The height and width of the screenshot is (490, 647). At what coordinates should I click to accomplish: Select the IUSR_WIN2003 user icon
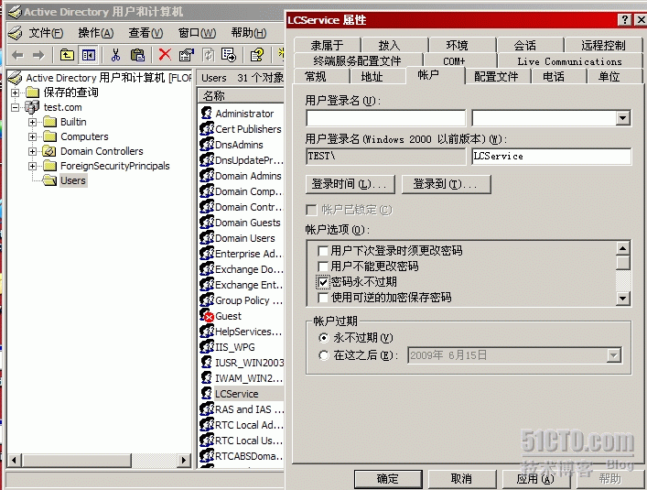click(206, 363)
